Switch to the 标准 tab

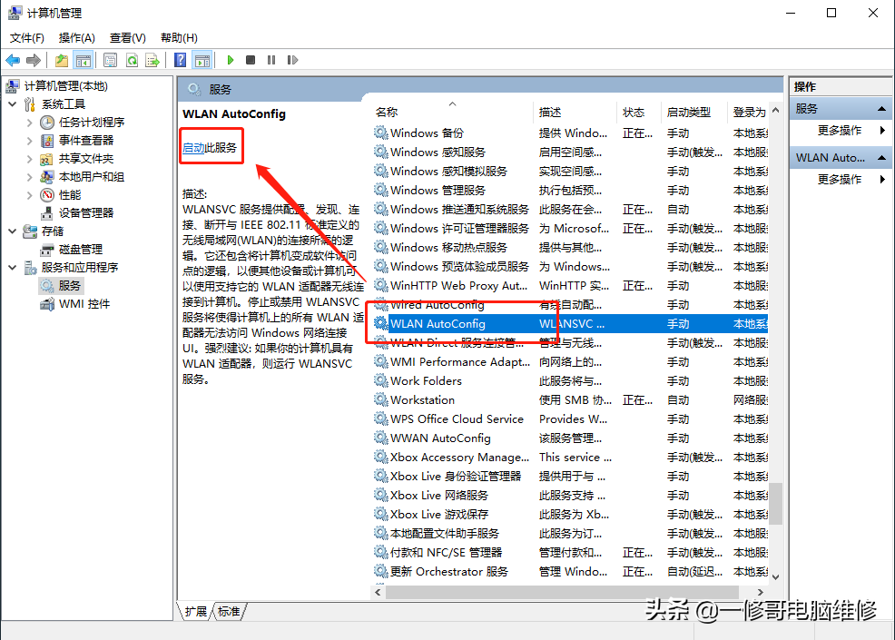coord(229,612)
